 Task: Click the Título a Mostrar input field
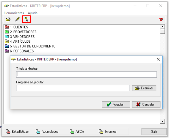(x=87, y=74)
